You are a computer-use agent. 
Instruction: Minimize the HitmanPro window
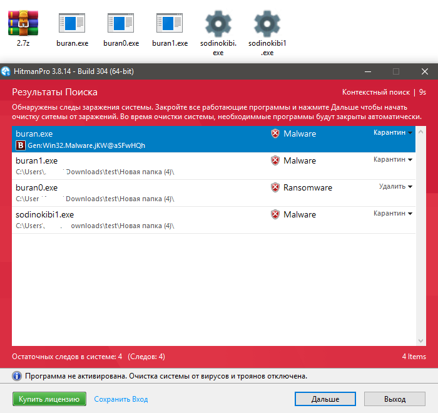coord(368,71)
